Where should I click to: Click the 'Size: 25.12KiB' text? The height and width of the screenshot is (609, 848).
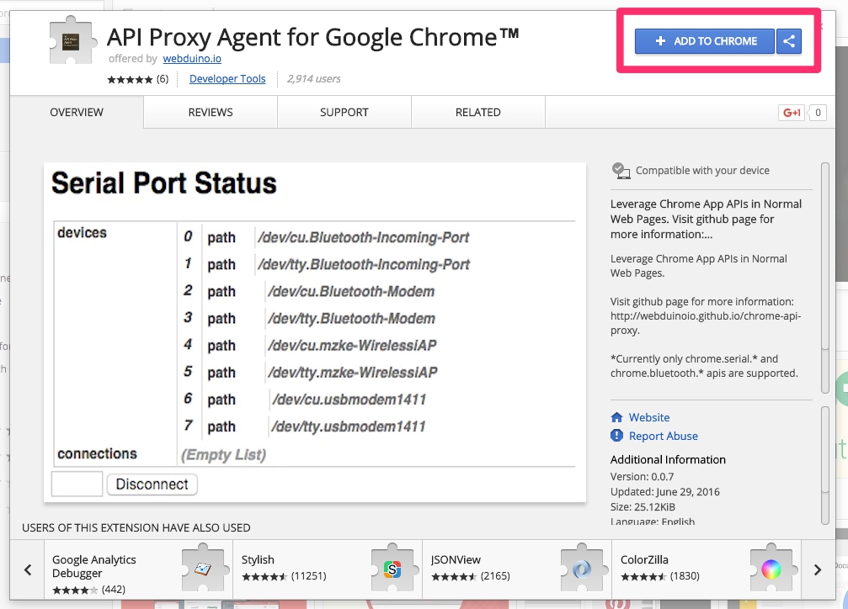click(643, 507)
